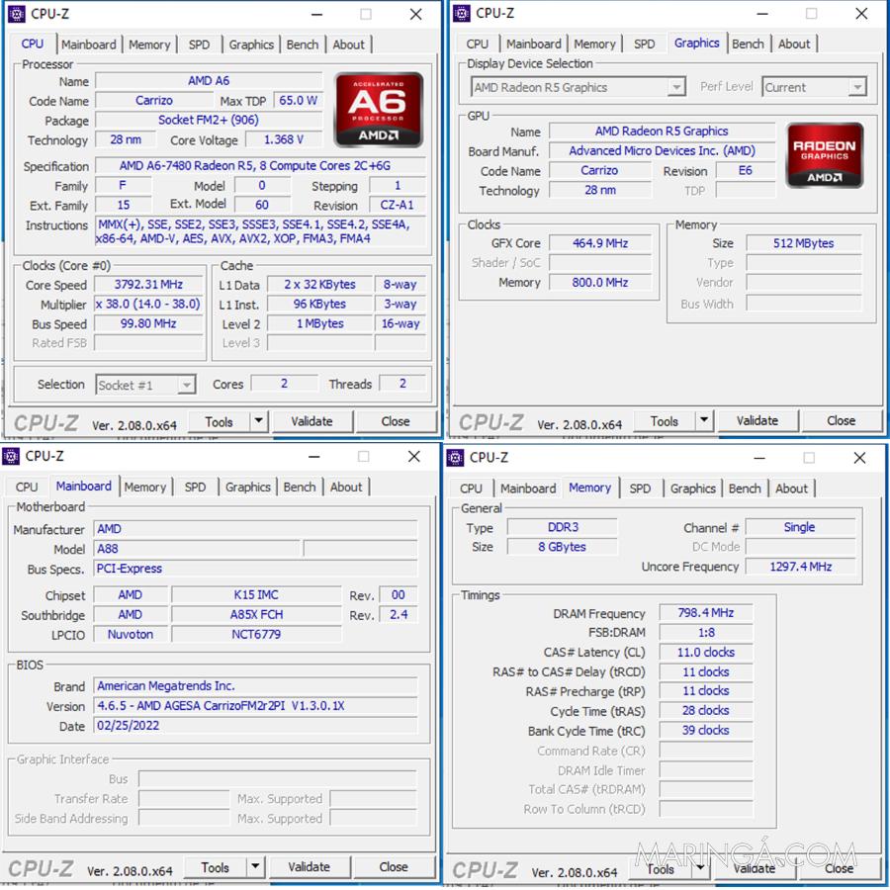Click the memory Size value 8 GBytes
The image size is (890, 890).
click(563, 547)
